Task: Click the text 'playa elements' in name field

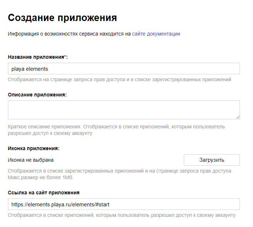Action: pos(30,69)
